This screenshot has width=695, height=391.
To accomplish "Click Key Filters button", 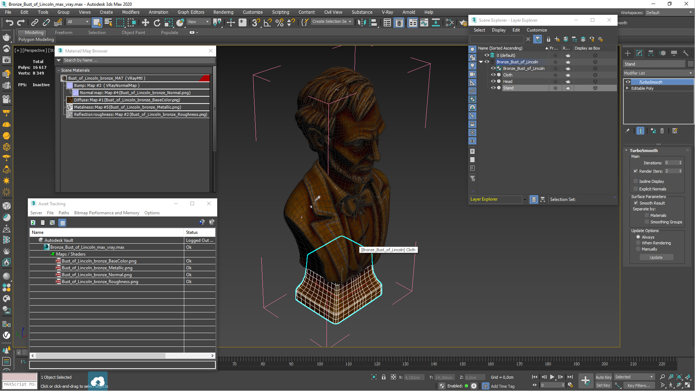I will pos(639,386).
